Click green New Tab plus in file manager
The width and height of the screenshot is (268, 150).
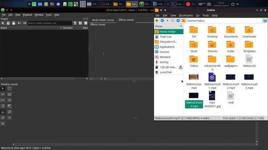coord(157,20)
